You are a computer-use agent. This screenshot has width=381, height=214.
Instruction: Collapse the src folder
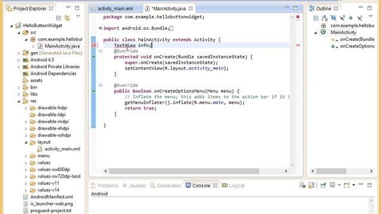19,33
